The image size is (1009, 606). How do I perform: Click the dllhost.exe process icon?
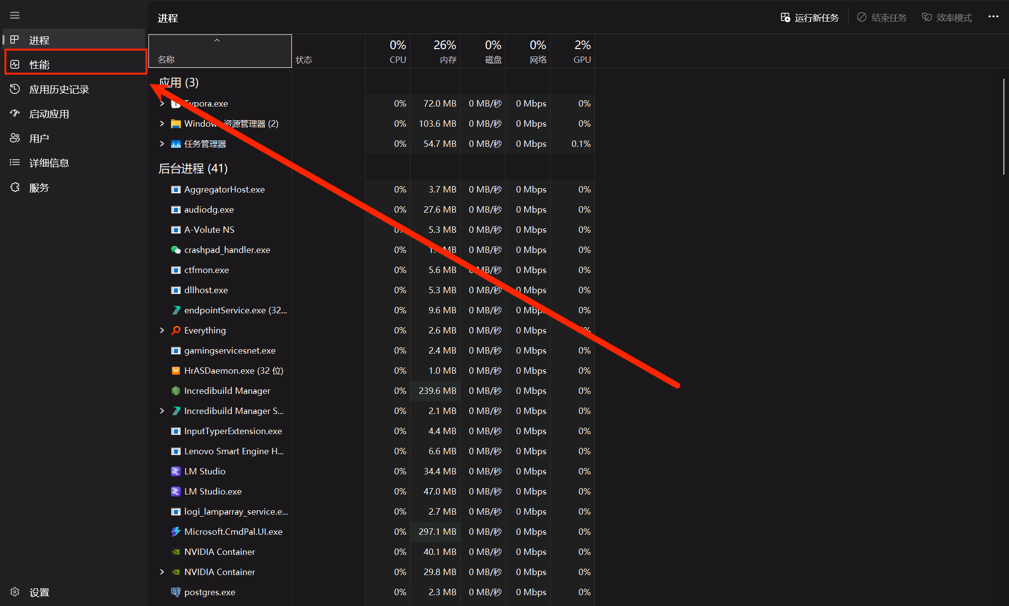tap(175, 290)
